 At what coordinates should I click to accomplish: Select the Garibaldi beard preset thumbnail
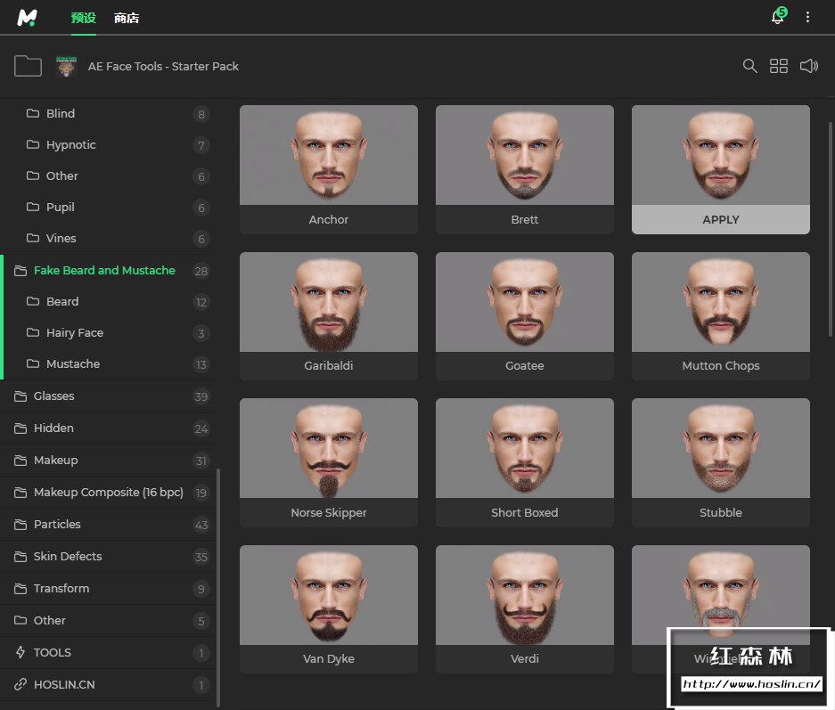coord(329,303)
